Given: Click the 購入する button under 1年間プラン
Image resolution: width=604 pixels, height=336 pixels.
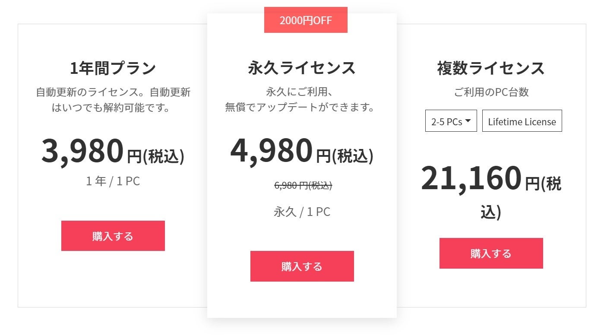Looking at the screenshot, I should click(x=113, y=236).
